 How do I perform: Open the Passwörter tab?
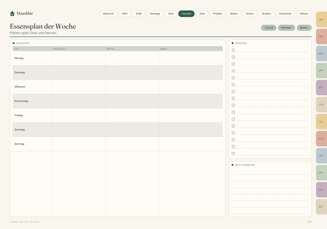pos(285,13)
